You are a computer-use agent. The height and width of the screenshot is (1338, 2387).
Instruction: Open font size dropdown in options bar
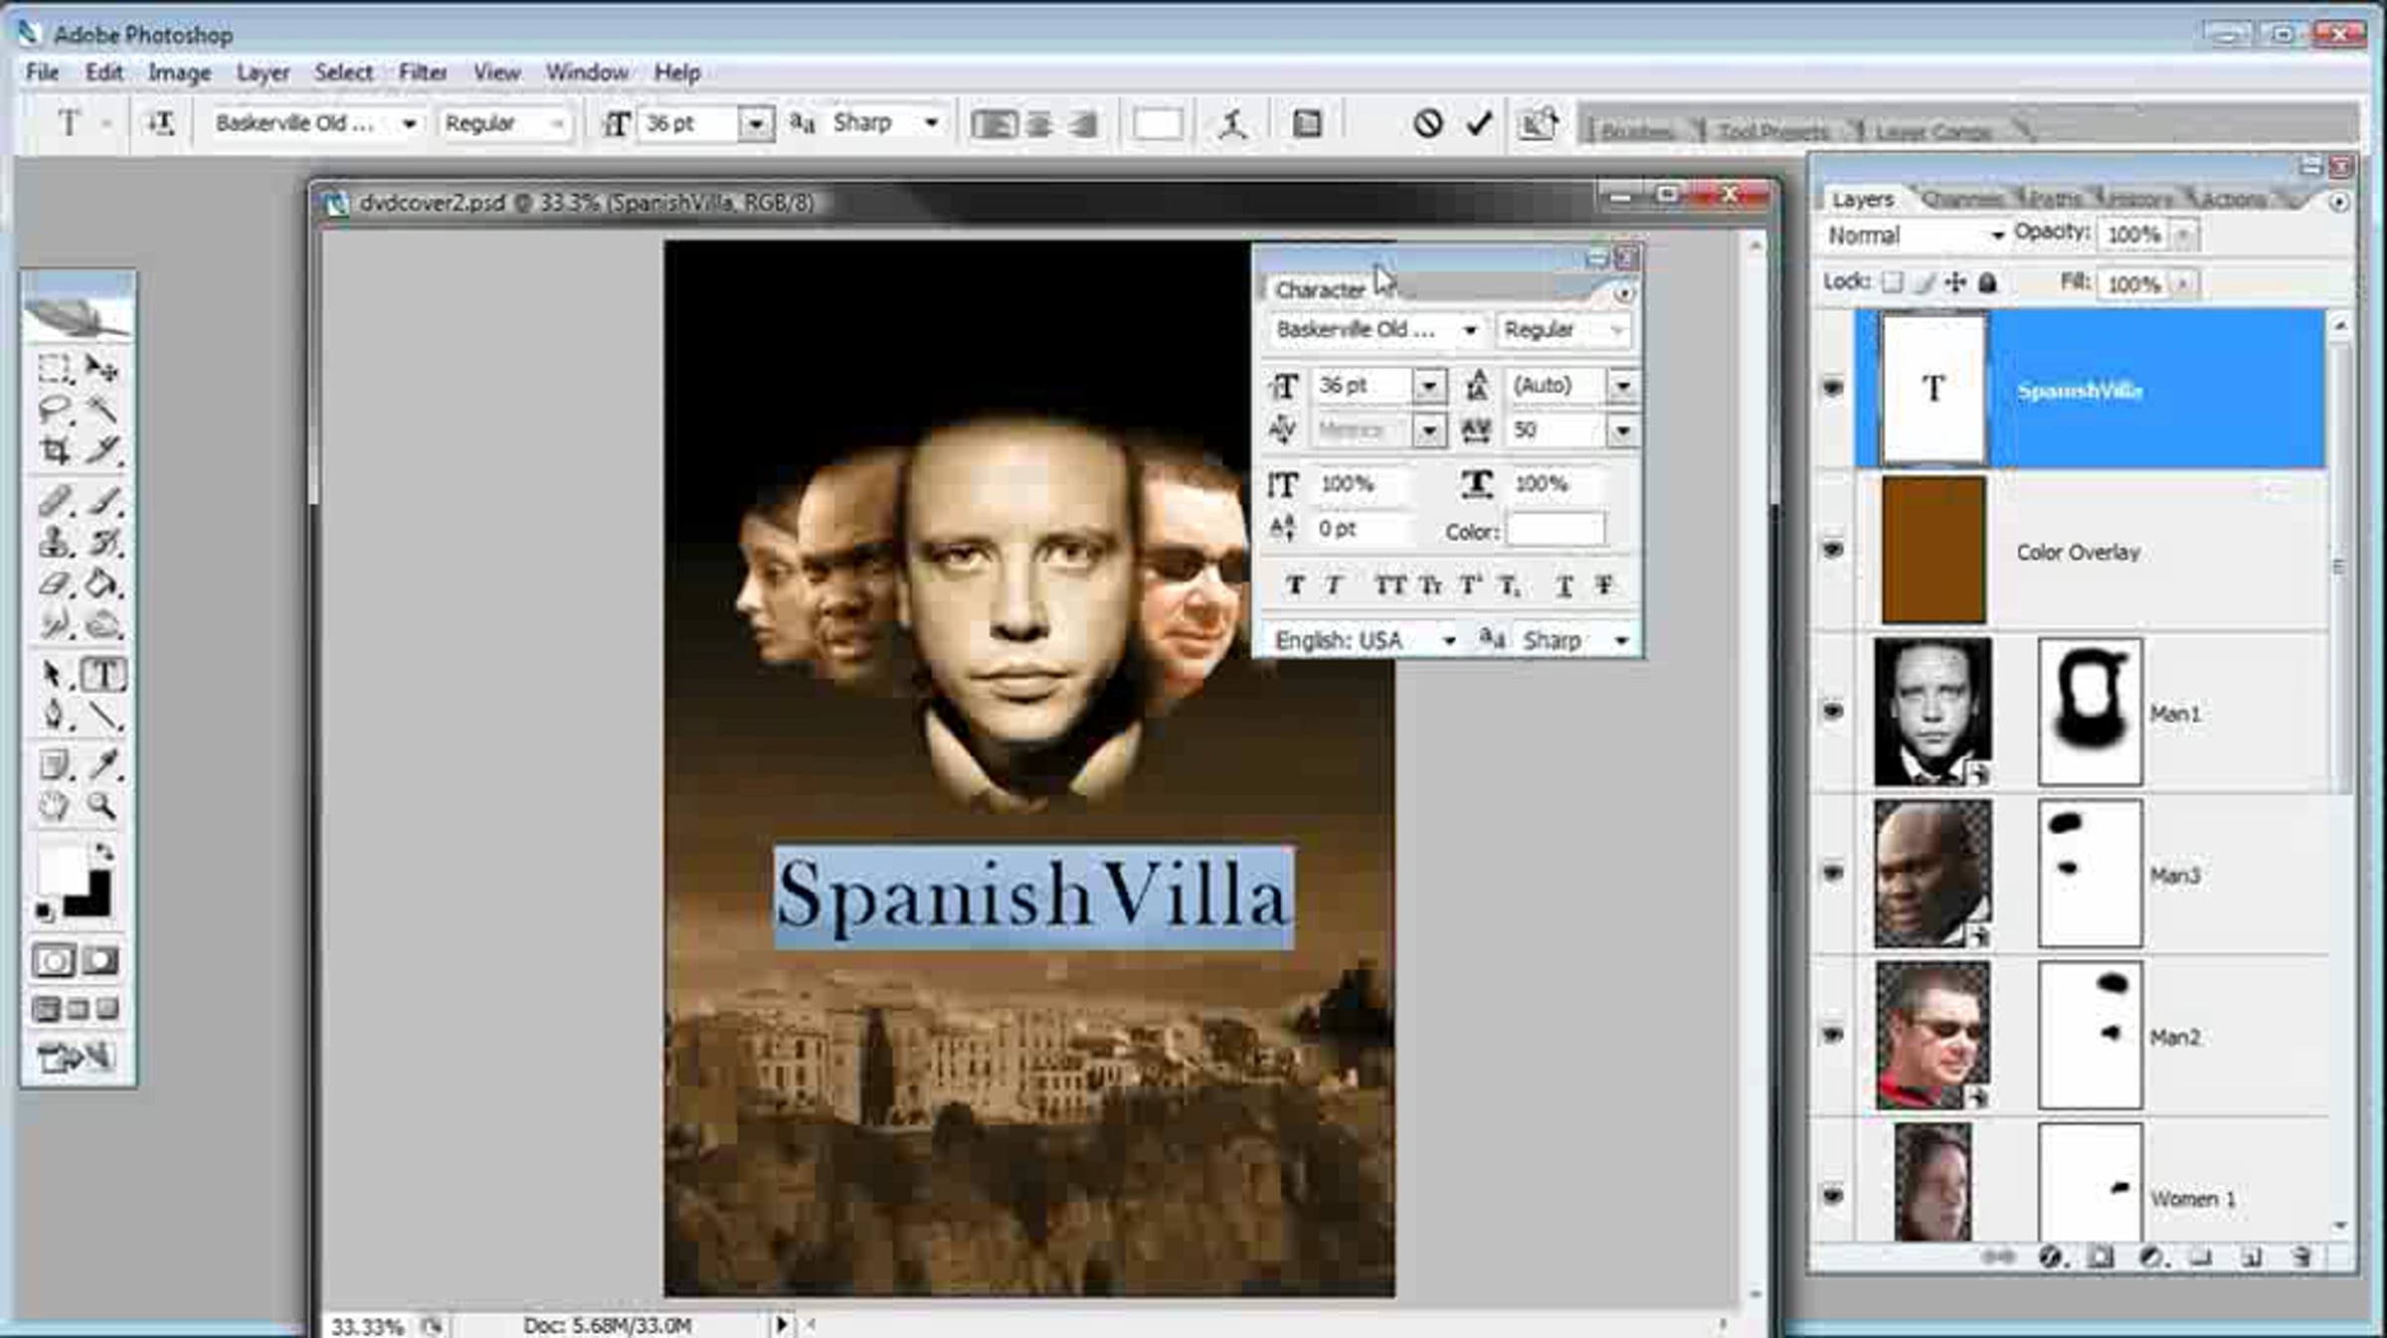pyautogui.click(x=756, y=124)
